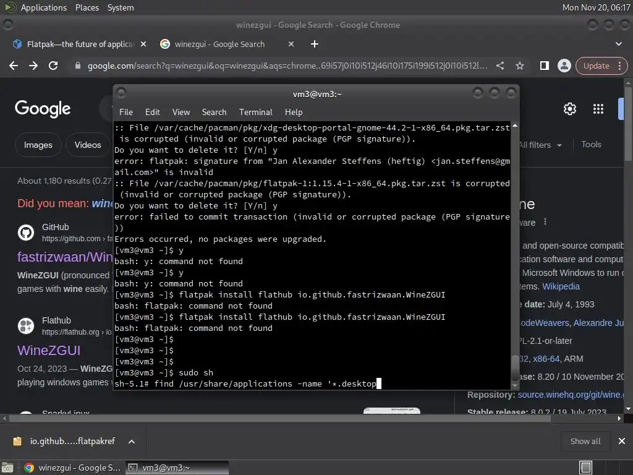Close the downloads bar
633x475 pixels.
[x=622, y=441]
